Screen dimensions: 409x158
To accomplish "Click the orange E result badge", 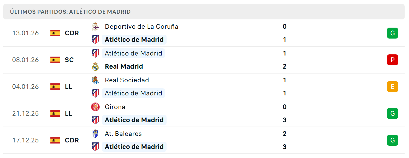I will [392, 87].
